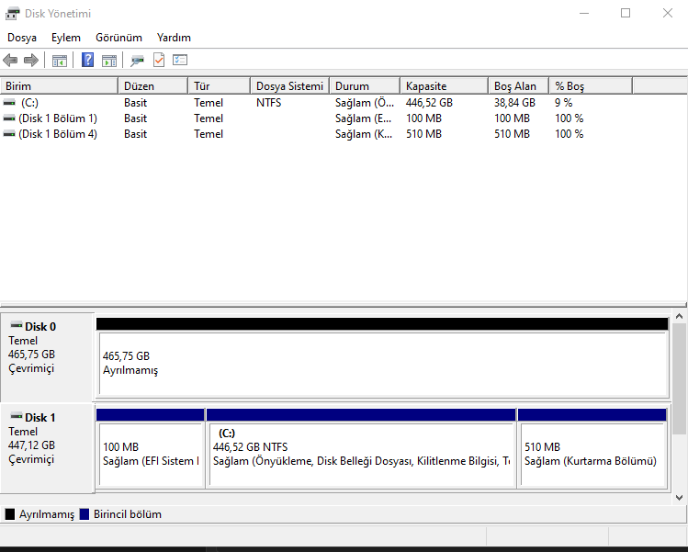Image resolution: width=688 pixels, height=552 pixels.
Task: Click the Disk 1 label panel
Action: (48, 448)
